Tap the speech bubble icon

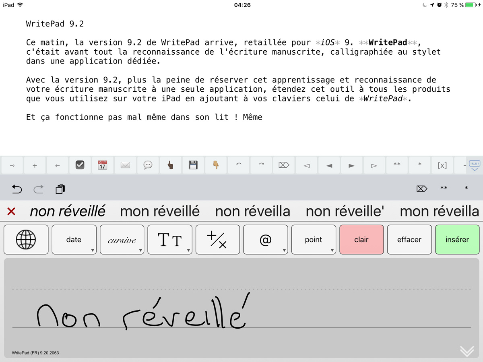(x=148, y=165)
